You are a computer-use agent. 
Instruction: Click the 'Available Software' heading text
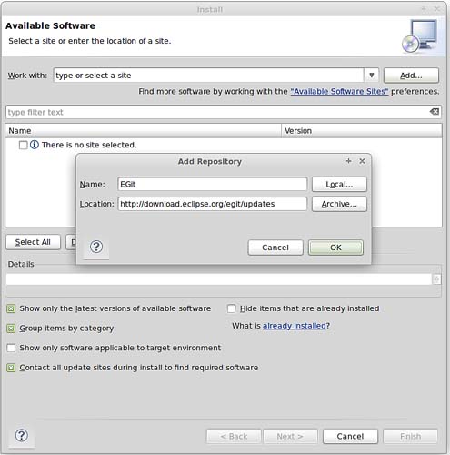(50, 25)
